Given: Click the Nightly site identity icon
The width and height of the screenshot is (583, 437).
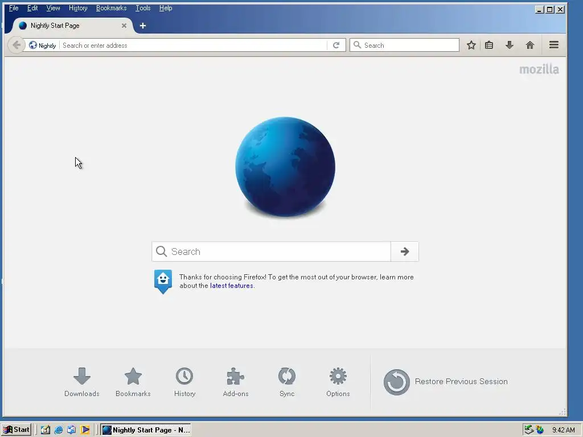Looking at the screenshot, I should (42, 46).
